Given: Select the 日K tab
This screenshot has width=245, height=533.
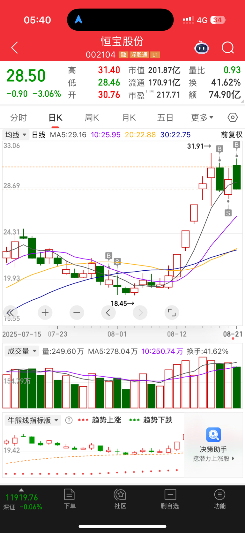Looking at the screenshot, I should pyautogui.click(x=55, y=117).
